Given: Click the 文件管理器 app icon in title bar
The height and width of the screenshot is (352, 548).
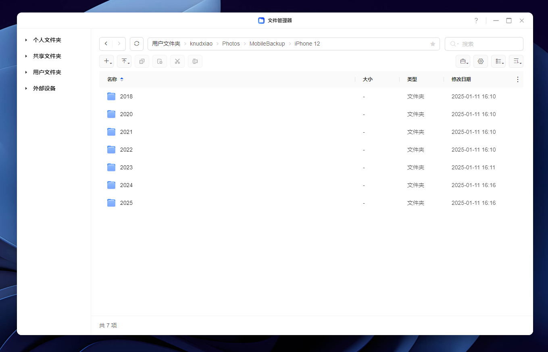Looking at the screenshot, I should (x=261, y=21).
